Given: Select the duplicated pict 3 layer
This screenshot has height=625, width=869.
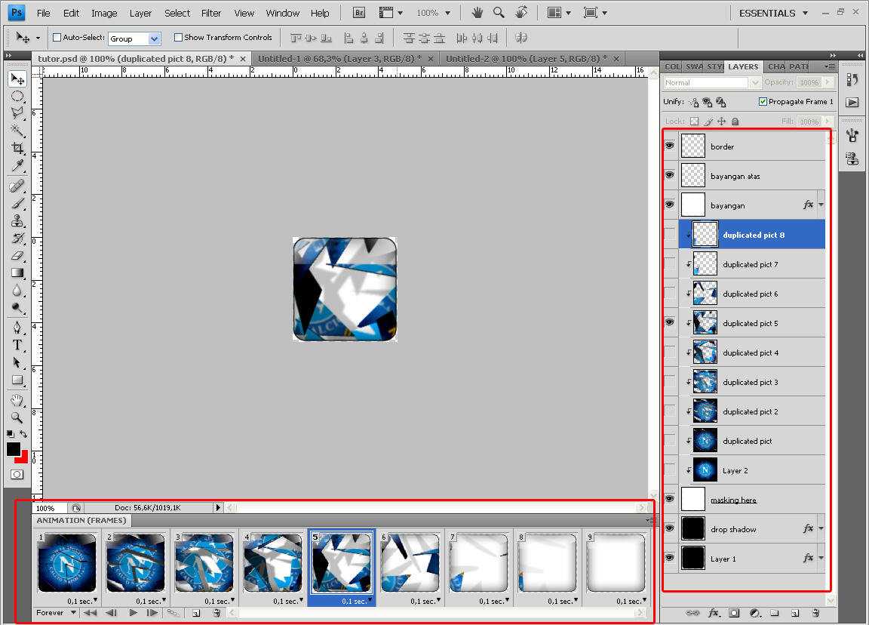Looking at the screenshot, I should 752,382.
